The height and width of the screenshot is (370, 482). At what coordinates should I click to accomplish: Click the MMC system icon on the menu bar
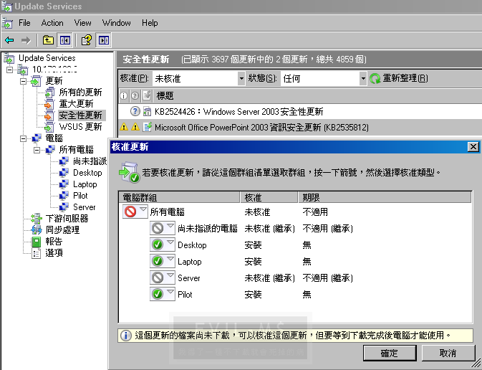(x=7, y=23)
